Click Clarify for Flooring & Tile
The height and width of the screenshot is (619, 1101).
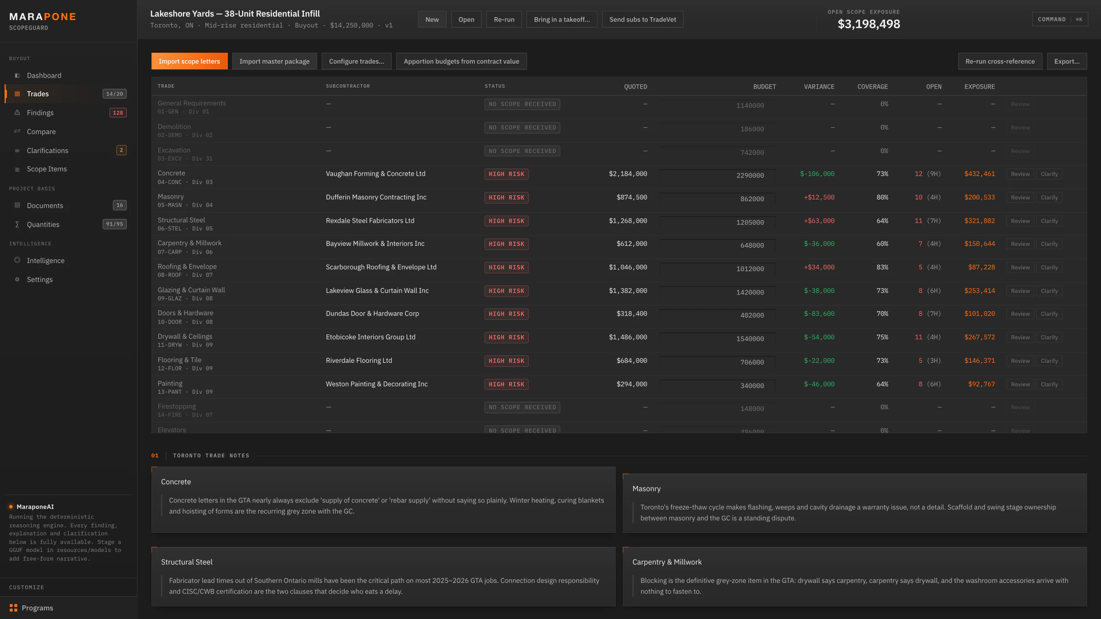click(x=1049, y=361)
